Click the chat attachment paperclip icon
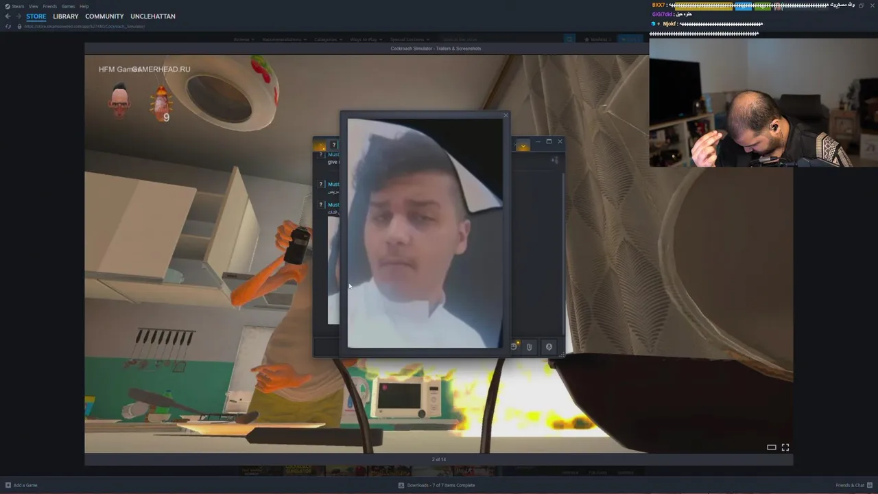 click(529, 347)
